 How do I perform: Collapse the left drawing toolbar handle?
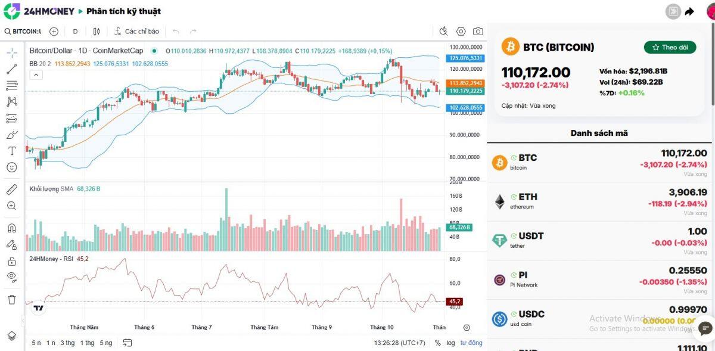pos(24,321)
